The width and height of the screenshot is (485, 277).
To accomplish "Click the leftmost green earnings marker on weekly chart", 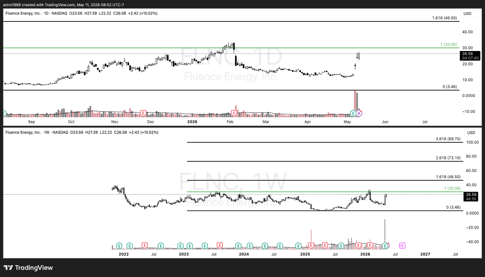I will pos(119,246).
